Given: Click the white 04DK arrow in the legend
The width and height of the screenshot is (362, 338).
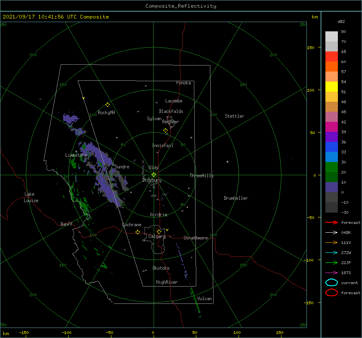Looking at the screenshot, I should pos(331,232).
